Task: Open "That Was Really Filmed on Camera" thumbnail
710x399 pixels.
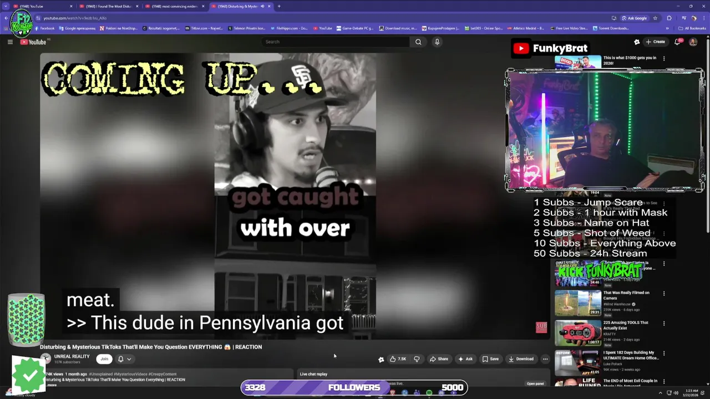Action: pos(578,303)
